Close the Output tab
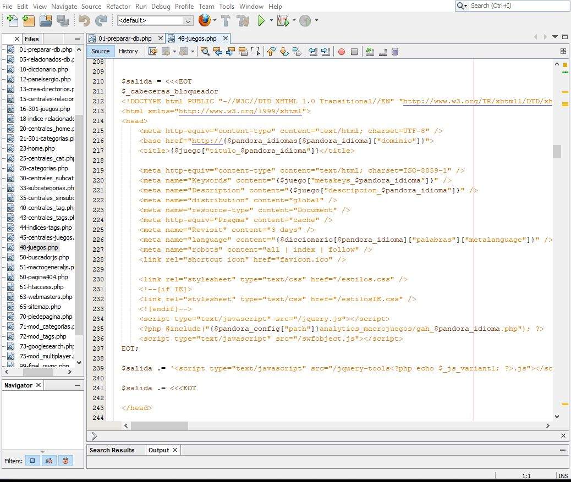Viewport: 571px width, 482px height. 175,450
